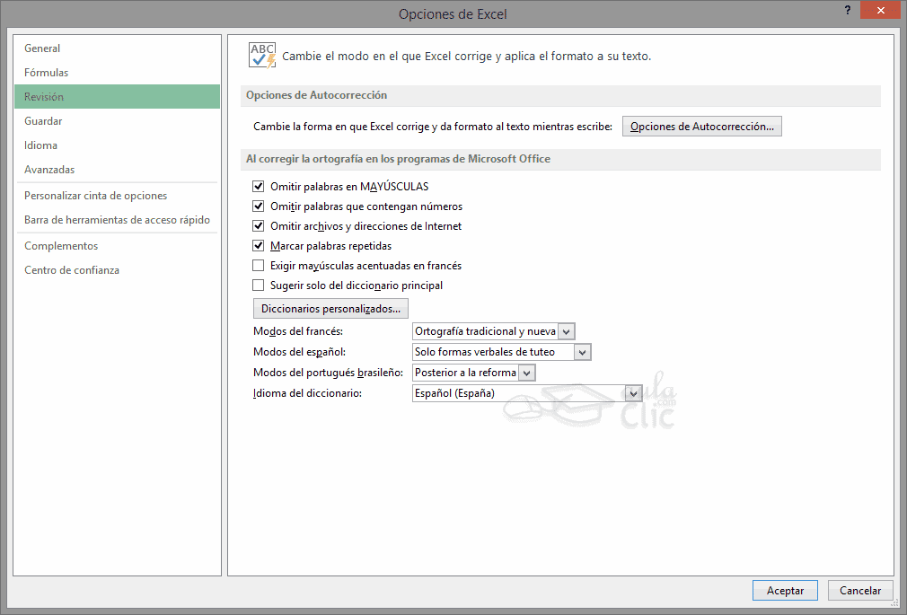Toggle Omitir palabras en MAYÚSCULAS checkbox
907x615 pixels.
point(259,187)
